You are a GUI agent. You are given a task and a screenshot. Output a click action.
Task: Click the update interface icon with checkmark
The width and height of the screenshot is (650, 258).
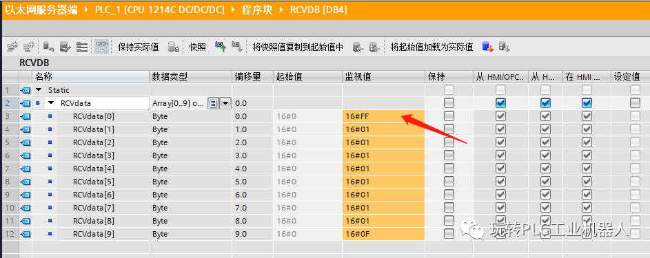(x=65, y=47)
